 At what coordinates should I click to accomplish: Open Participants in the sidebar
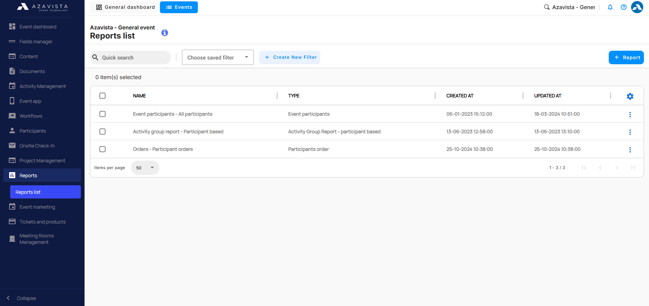click(x=32, y=131)
